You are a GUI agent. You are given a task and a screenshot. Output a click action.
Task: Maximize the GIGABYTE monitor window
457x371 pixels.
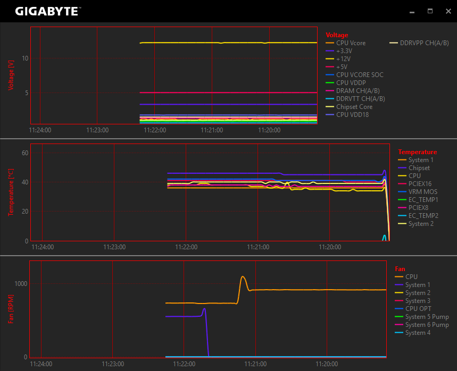point(430,11)
